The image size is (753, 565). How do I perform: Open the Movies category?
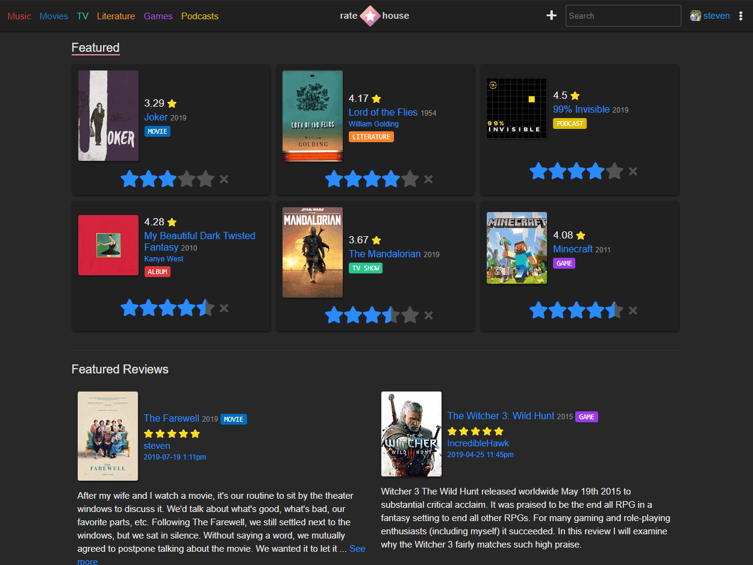[54, 16]
